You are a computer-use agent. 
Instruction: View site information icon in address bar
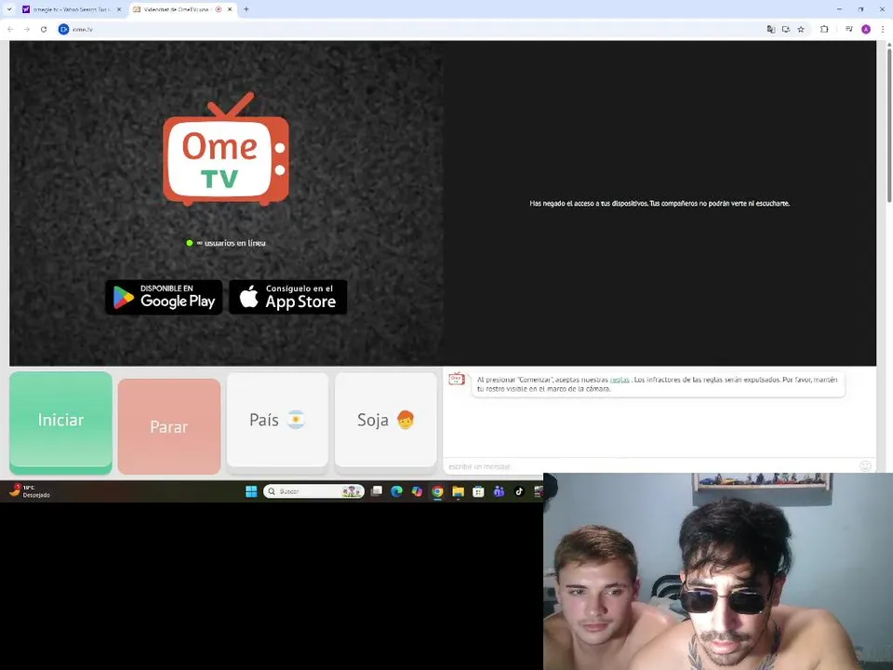pyautogui.click(x=64, y=29)
